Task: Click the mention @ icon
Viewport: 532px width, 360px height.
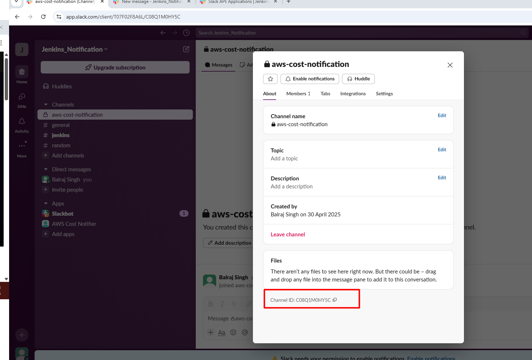Action: point(245,332)
